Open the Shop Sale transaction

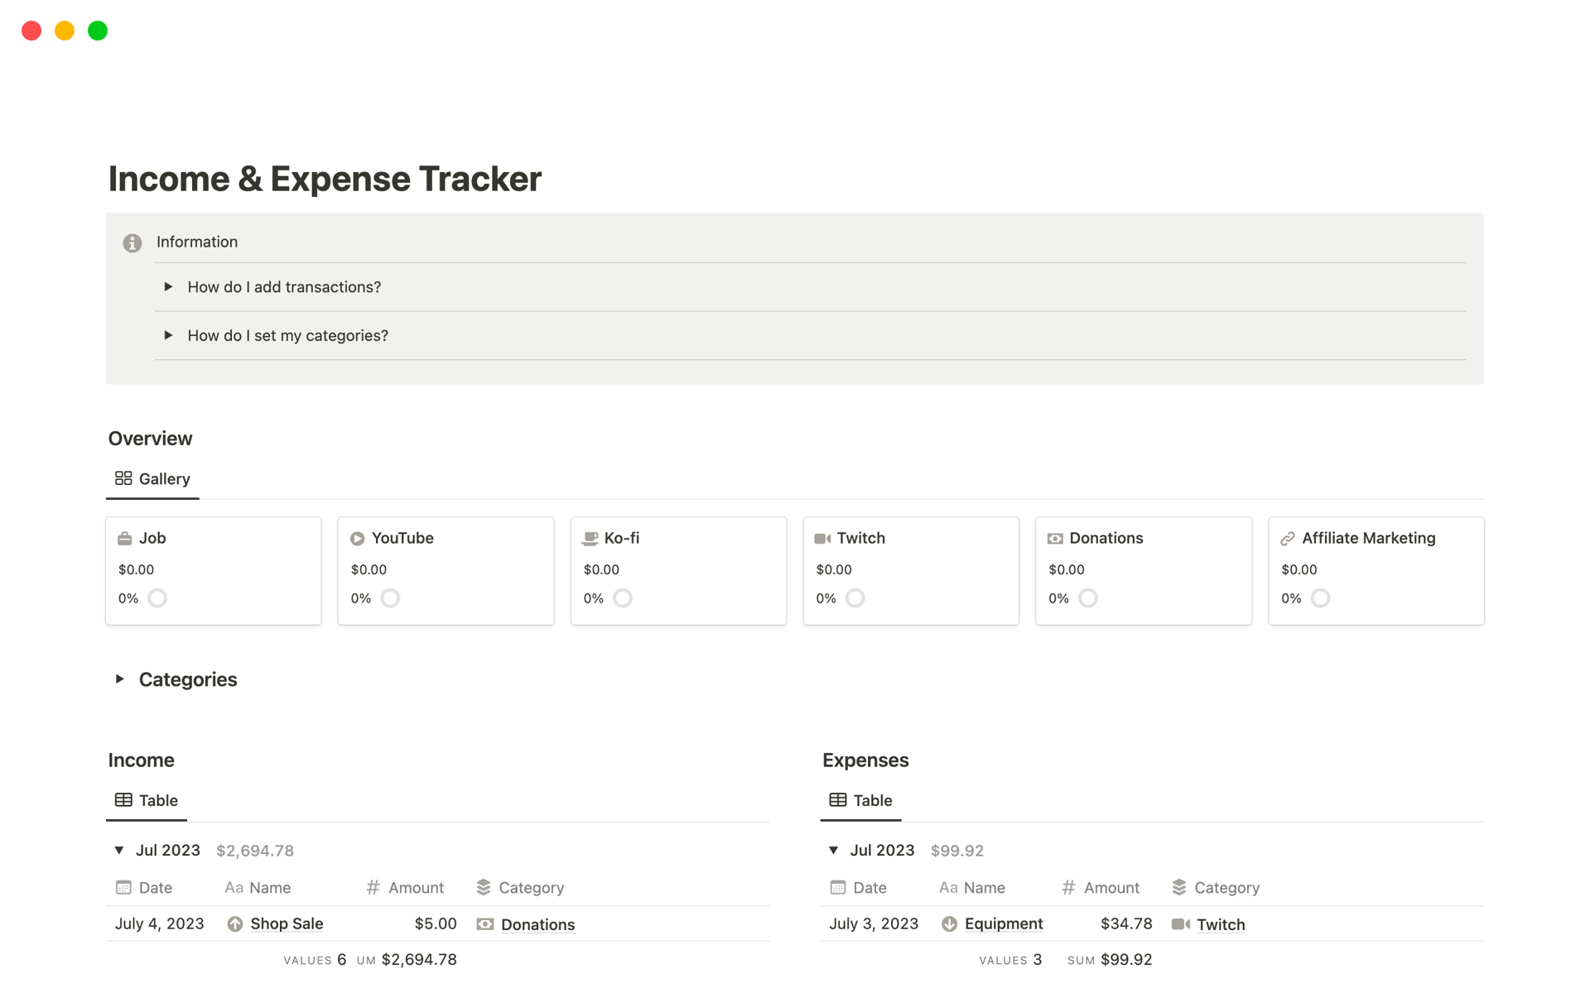[287, 923]
